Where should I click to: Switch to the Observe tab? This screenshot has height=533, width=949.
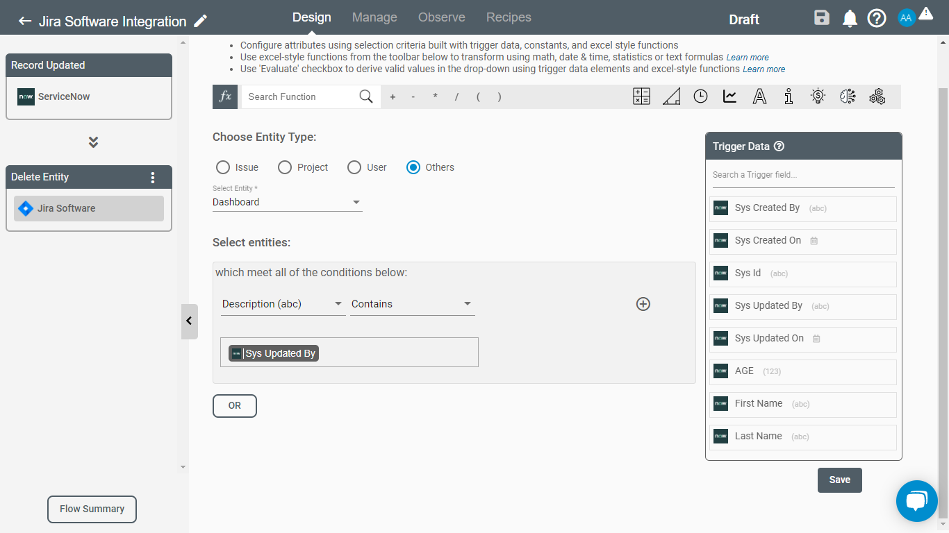[x=442, y=17]
